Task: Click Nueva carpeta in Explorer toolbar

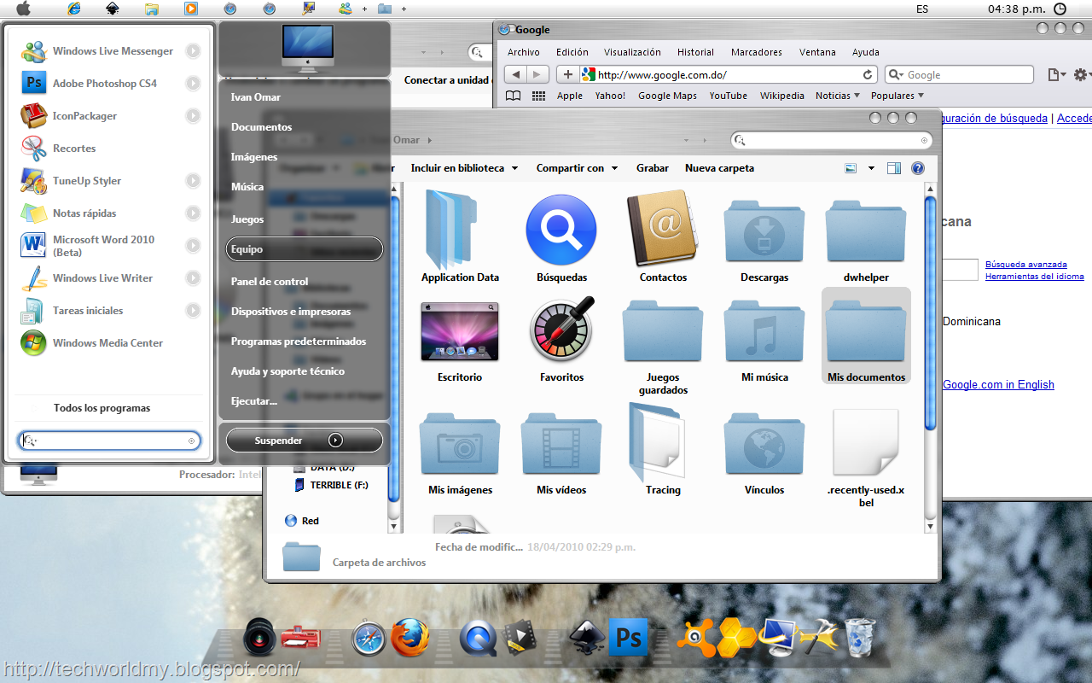Action: pyautogui.click(x=719, y=168)
